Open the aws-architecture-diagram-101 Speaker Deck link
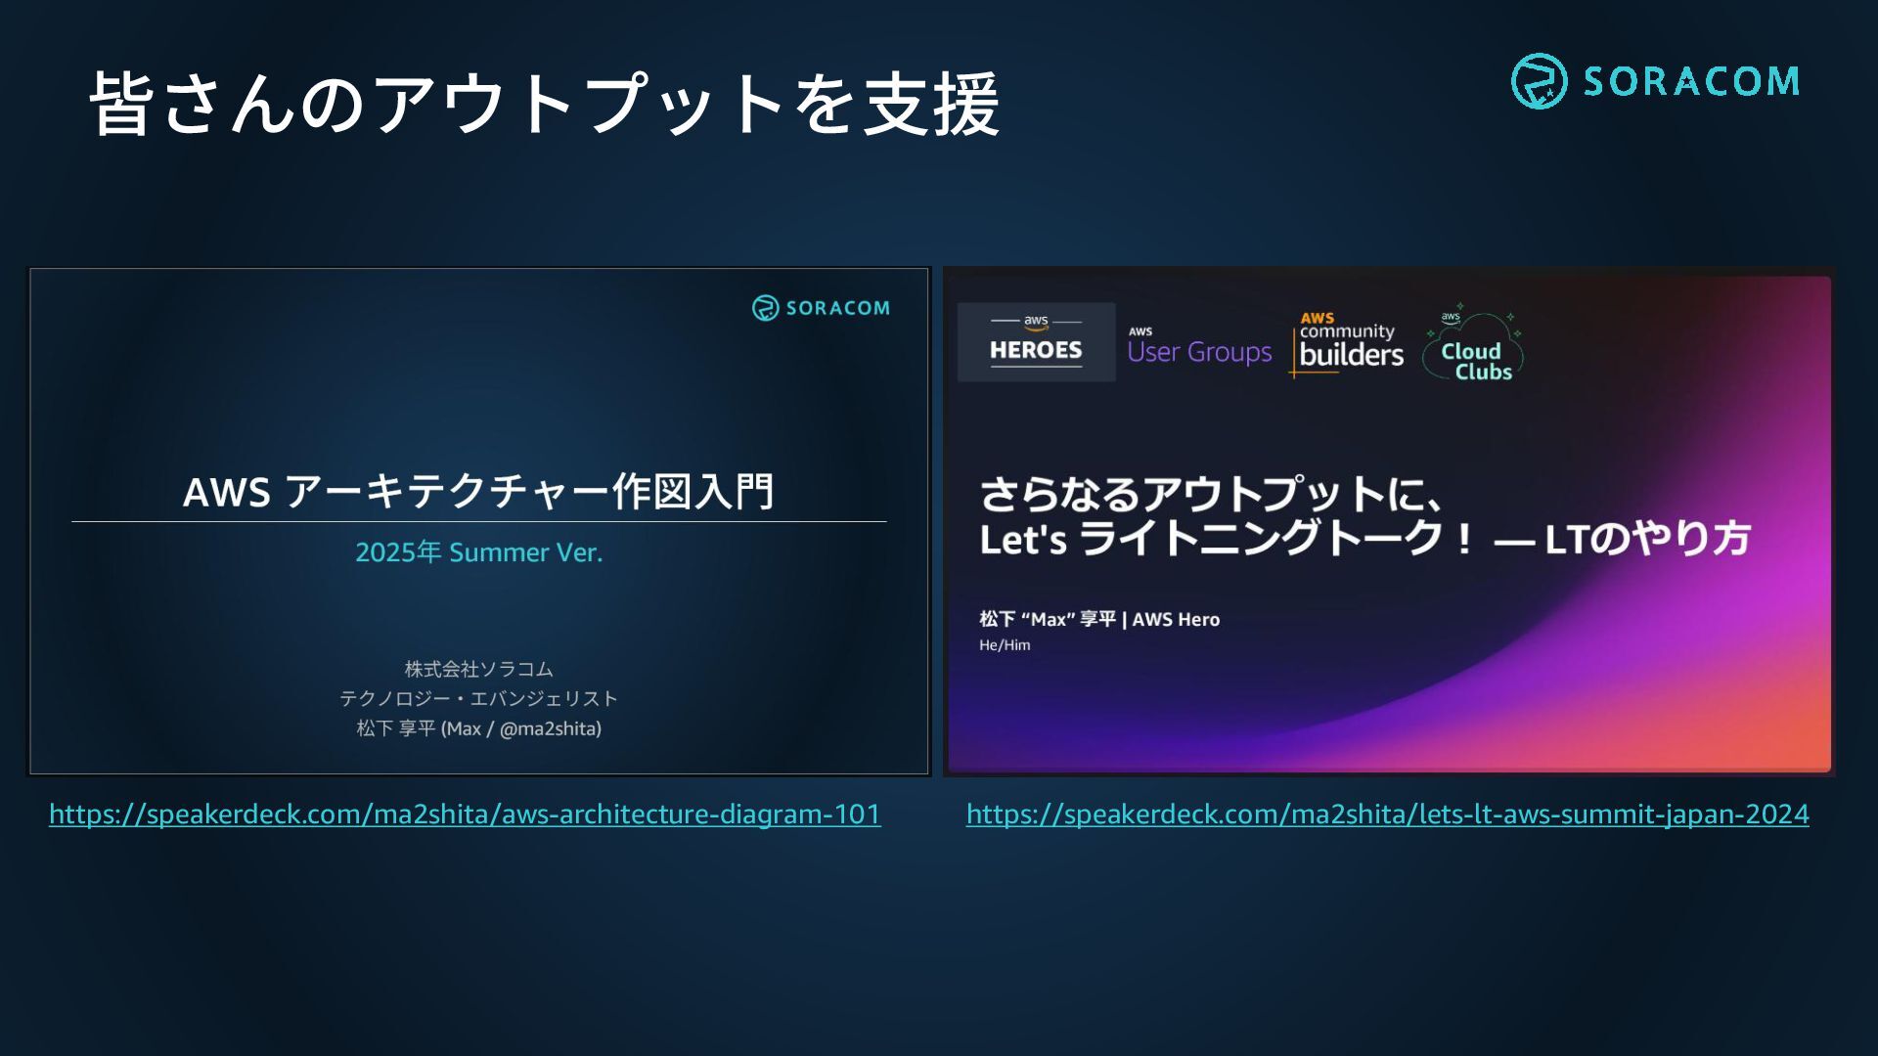Screen dimensions: 1878x1056 pyautogui.click(x=465, y=814)
